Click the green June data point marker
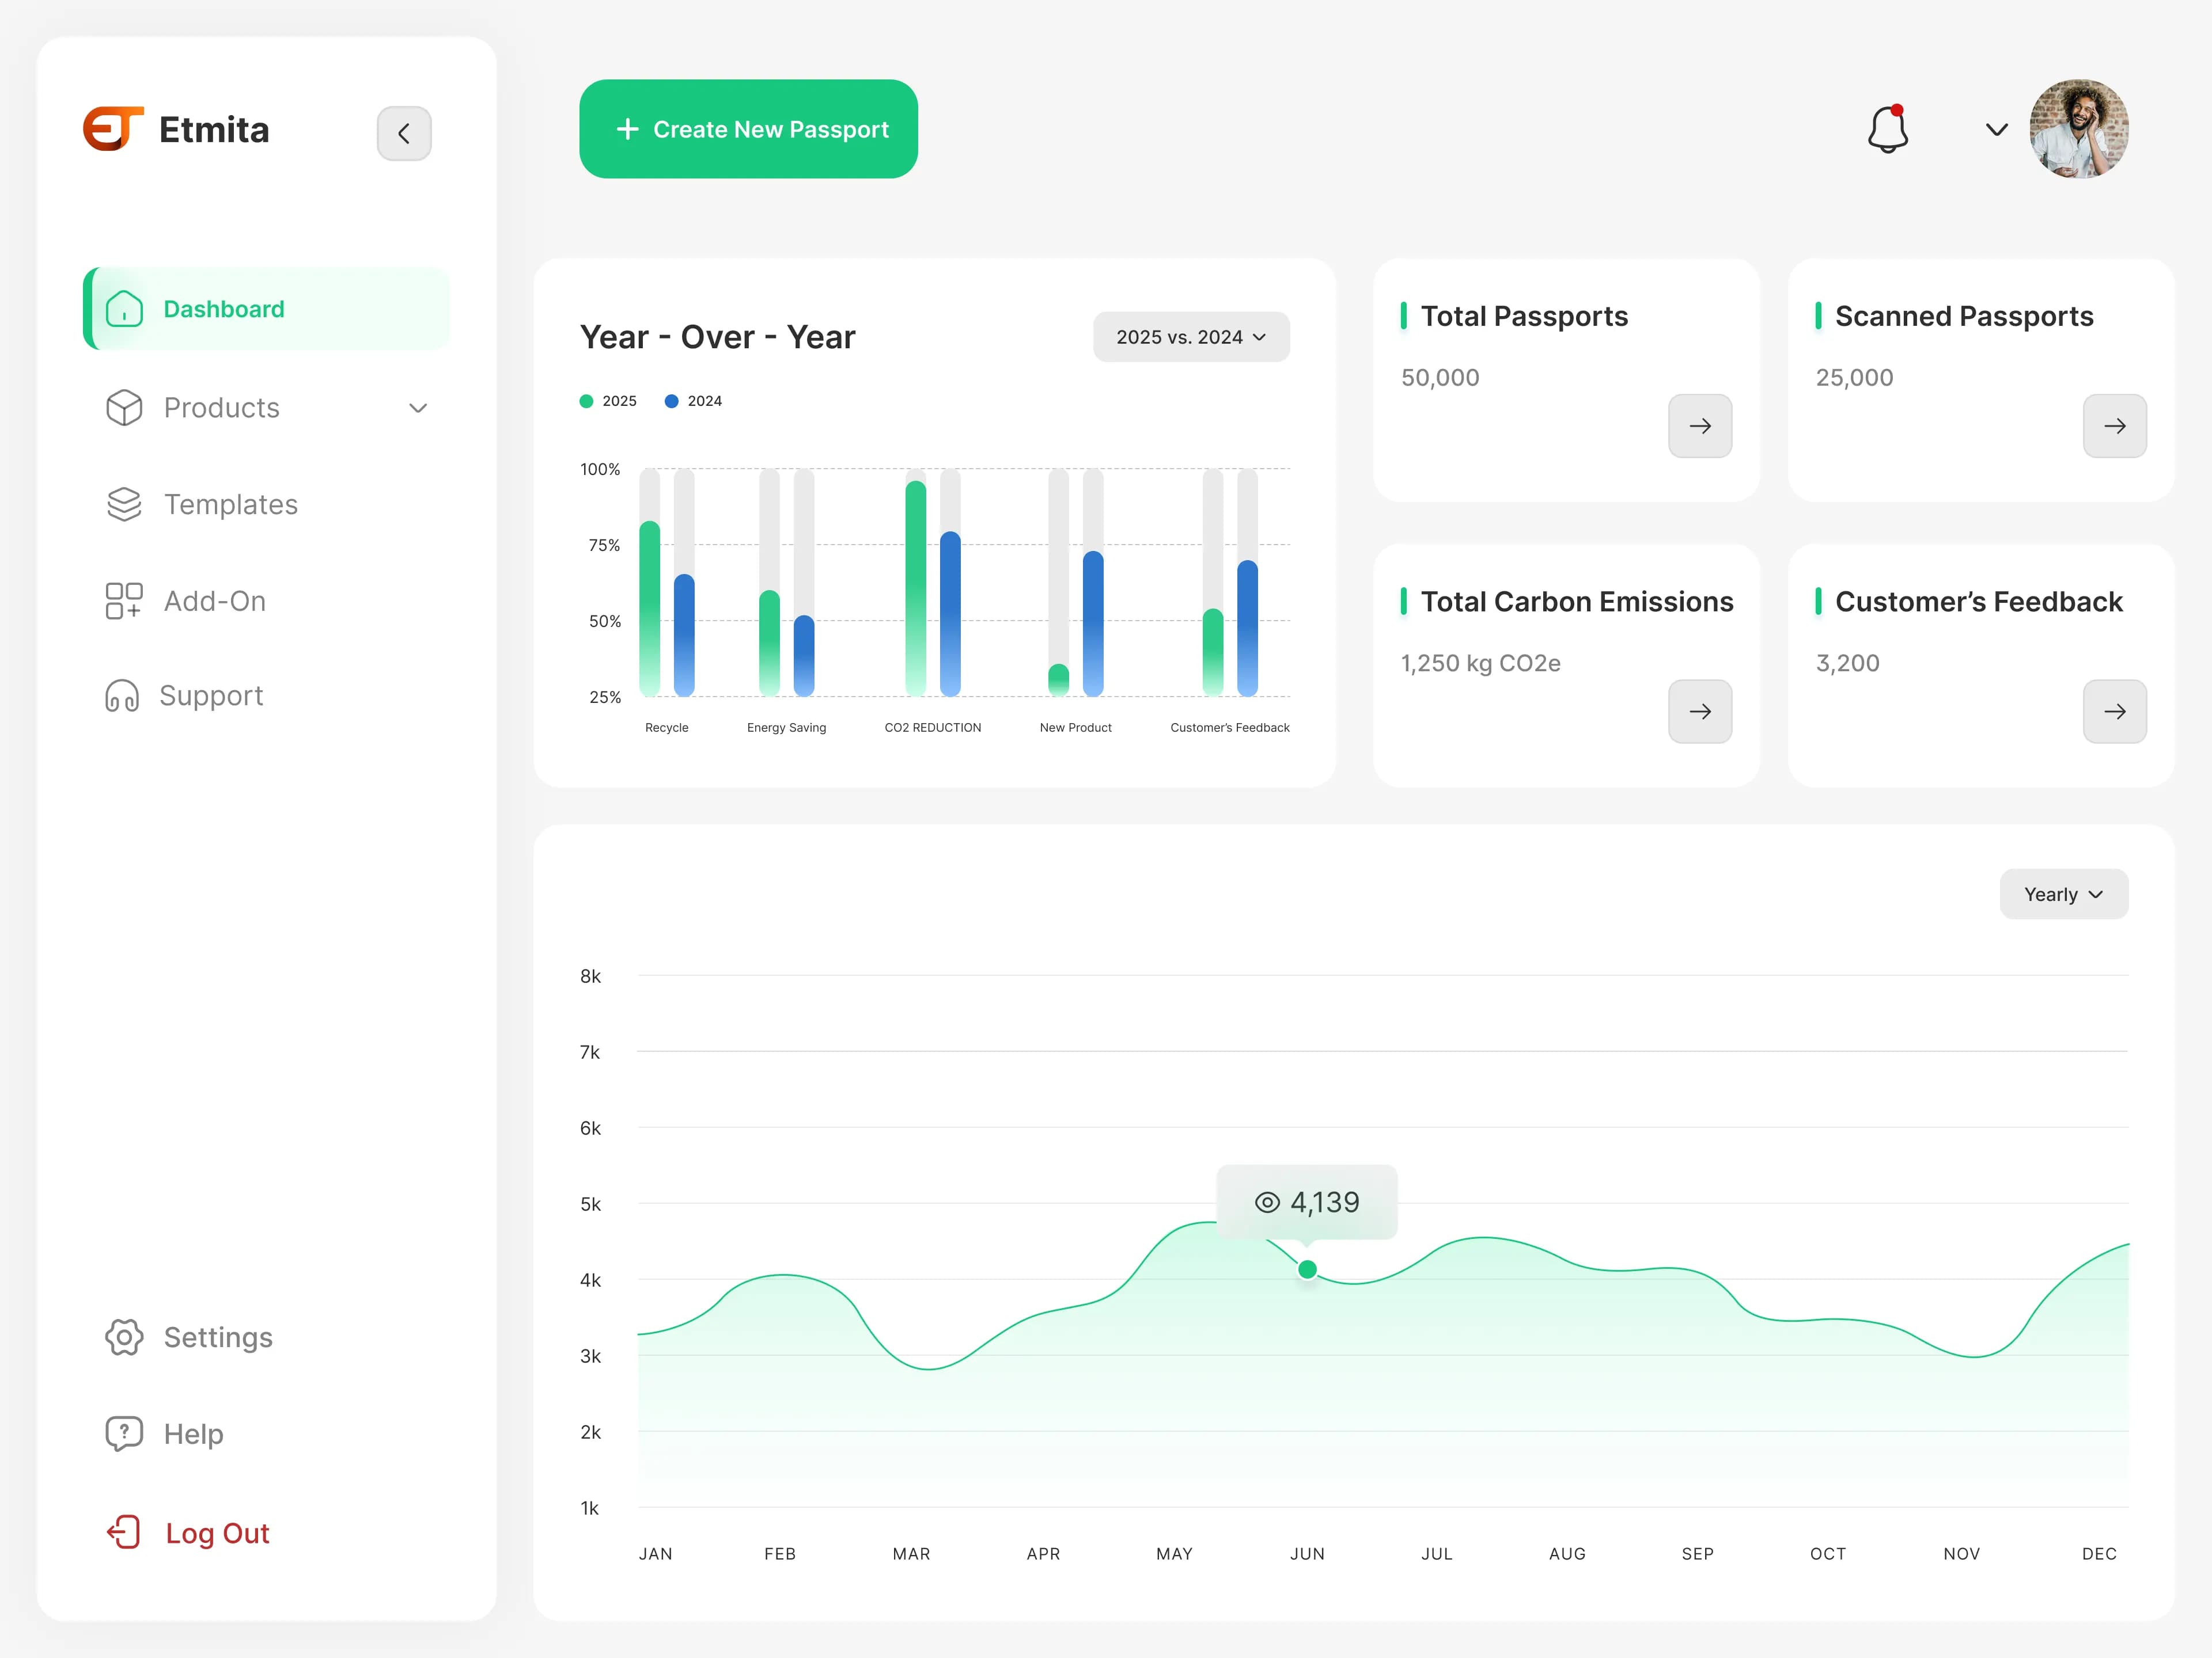The width and height of the screenshot is (2212, 1658). pyautogui.click(x=1307, y=1269)
